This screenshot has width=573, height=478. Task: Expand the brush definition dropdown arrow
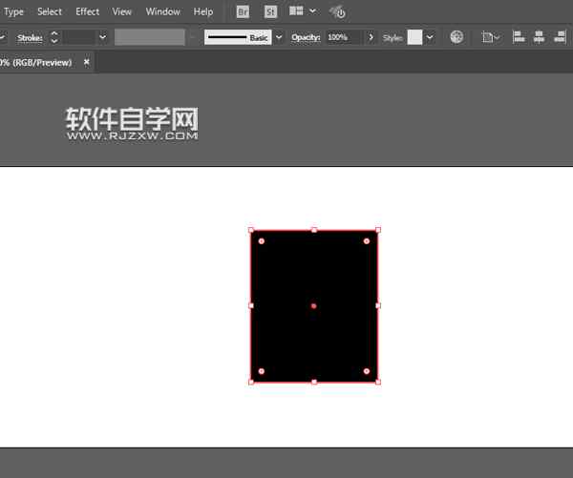(x=279, y=37)
